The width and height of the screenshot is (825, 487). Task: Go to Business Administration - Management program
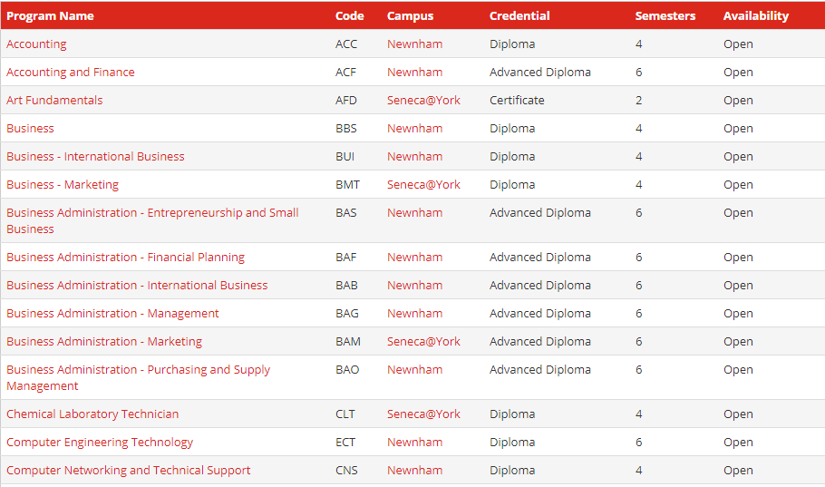[112, 314]
